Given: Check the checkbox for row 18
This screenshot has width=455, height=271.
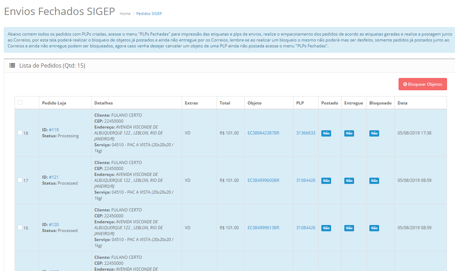Looking at the screenshot, I should pyautogui.click(x=20, y=133).
